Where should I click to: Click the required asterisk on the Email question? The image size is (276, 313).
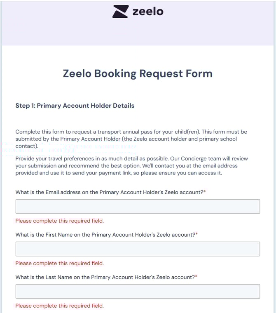205,192
